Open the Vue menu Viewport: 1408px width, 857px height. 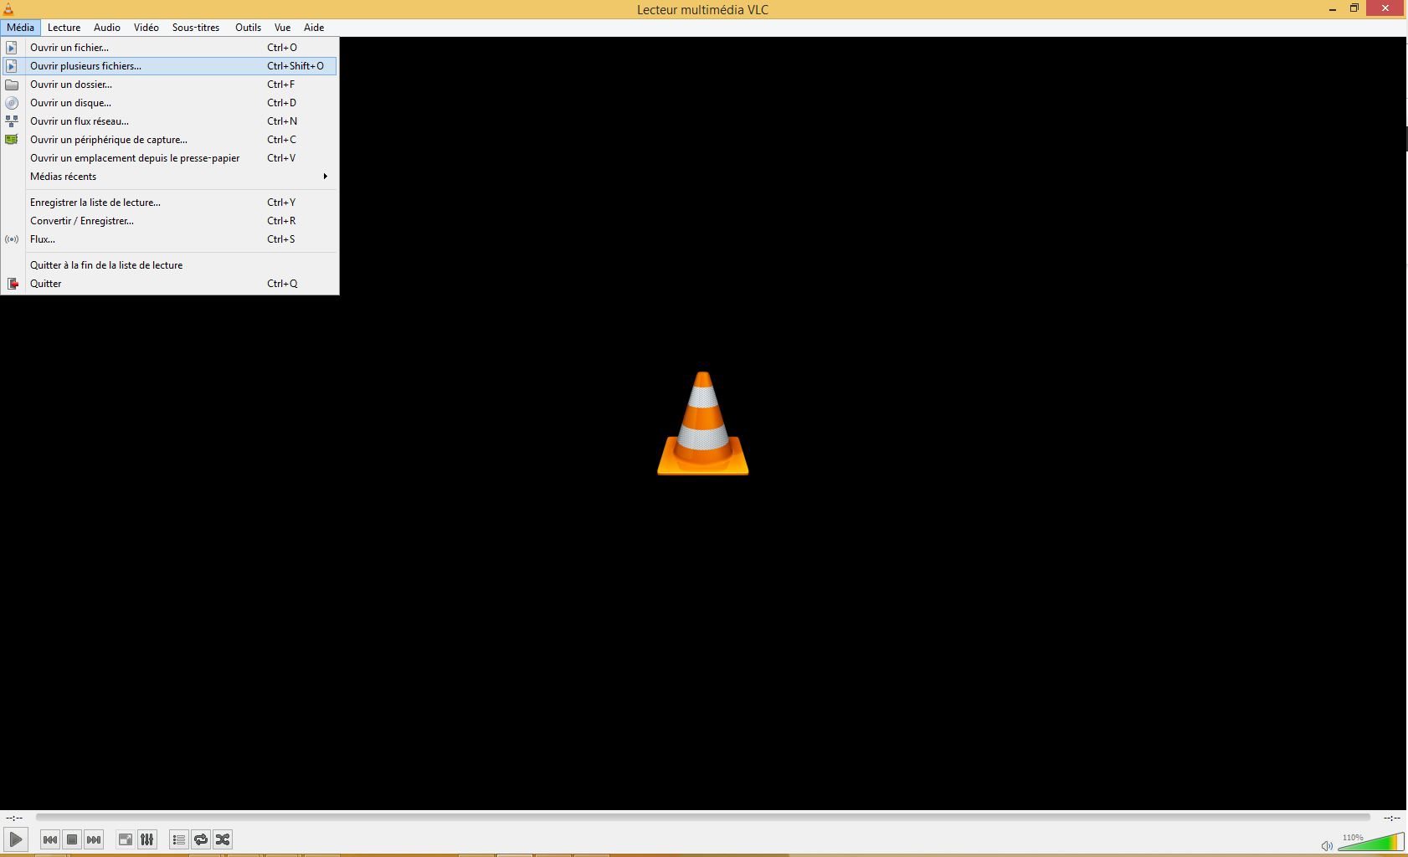(x=283, y=28)
